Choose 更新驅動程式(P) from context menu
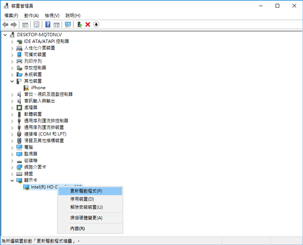The width and height of the screenshot is (303, 245). point(90,191)
